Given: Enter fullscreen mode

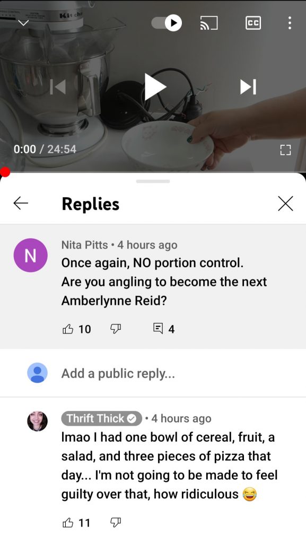Looking at the screenshot, I should click(x=285, y=150).
